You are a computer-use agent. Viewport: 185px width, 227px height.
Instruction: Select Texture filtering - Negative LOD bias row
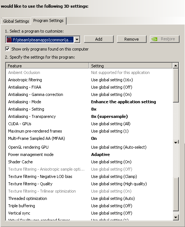pos(89,176)
